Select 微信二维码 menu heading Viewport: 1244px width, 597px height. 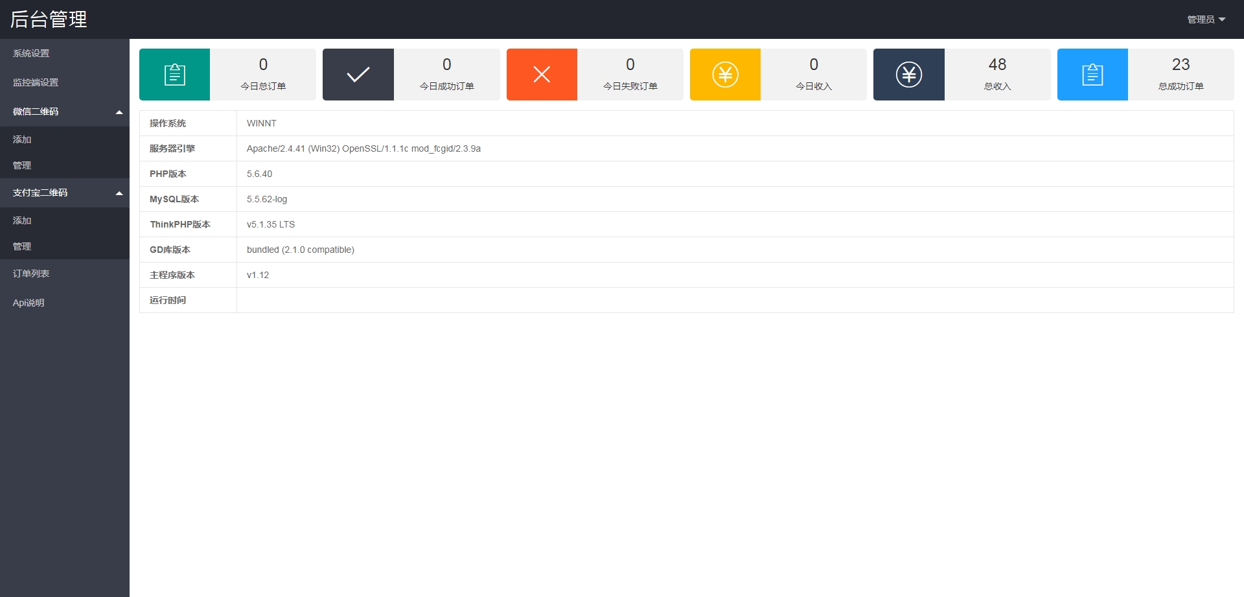36,111
